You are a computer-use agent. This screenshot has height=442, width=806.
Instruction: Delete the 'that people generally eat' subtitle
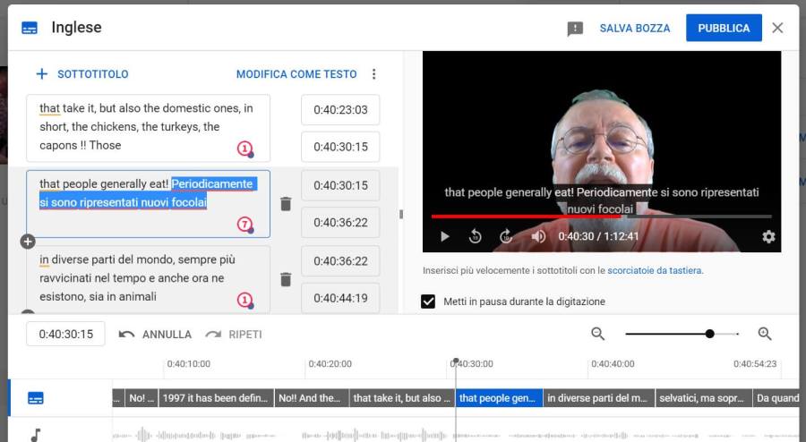286,204
